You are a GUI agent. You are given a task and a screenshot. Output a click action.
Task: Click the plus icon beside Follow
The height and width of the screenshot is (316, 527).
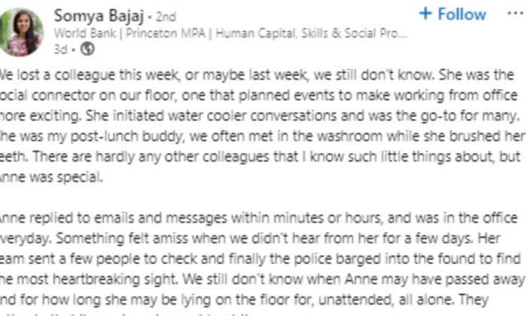[x=425, y=14]
